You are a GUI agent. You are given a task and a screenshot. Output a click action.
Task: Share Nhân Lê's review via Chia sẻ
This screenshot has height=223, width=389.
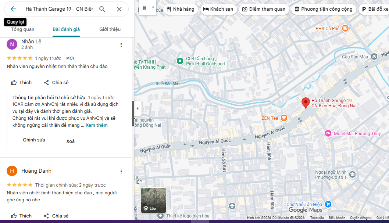click(56, 83)
